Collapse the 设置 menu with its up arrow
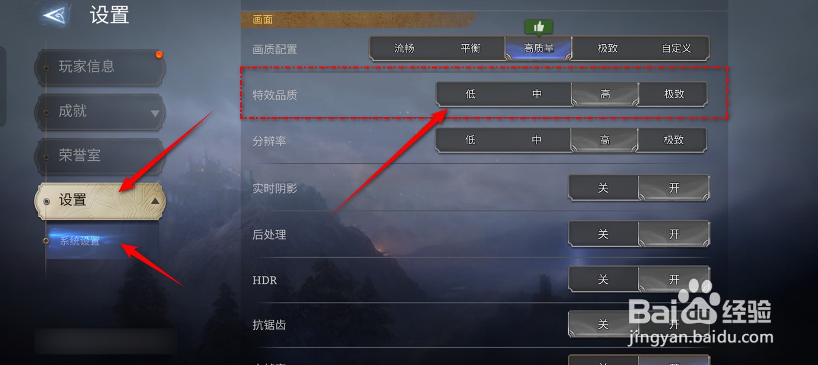This screenshot has height=365, width=818. [x=155, y=201]
